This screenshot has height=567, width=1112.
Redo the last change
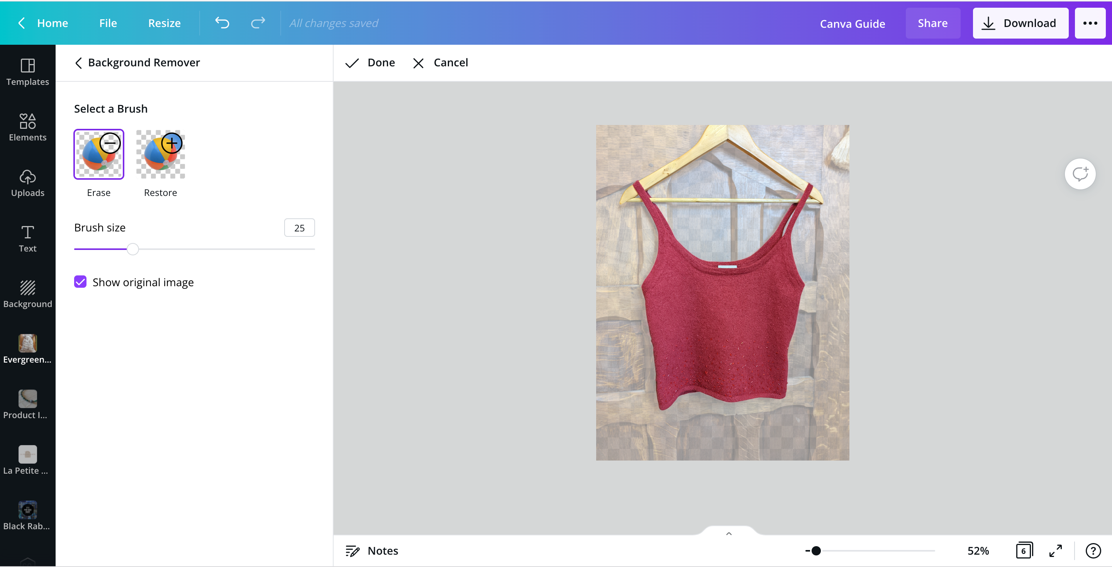pos(258,23)
